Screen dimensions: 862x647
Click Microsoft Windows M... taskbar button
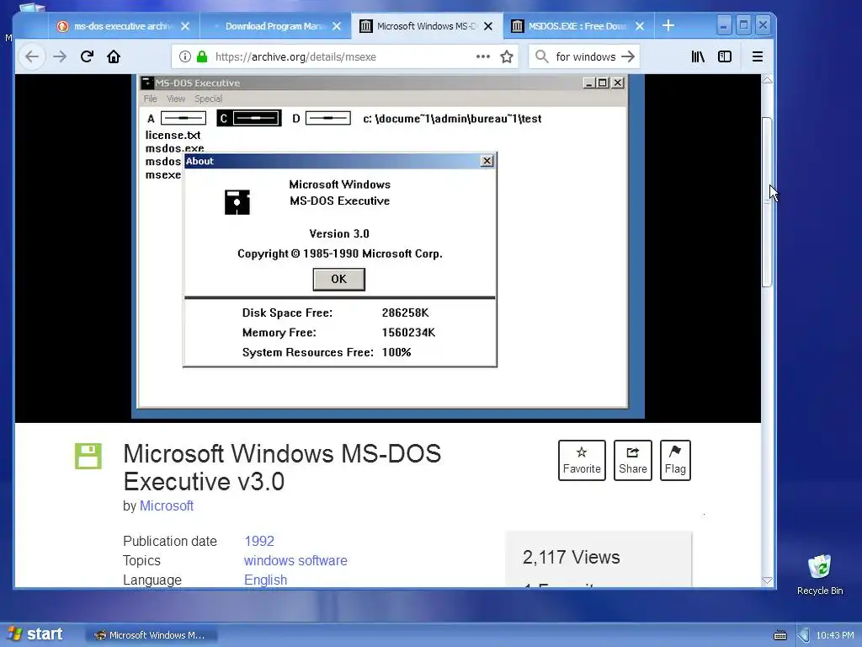[152, 635]
